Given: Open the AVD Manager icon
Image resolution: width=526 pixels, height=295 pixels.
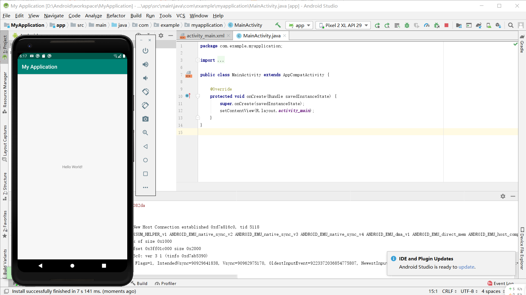Looking at the screenshot, I should tap(489, 26).
